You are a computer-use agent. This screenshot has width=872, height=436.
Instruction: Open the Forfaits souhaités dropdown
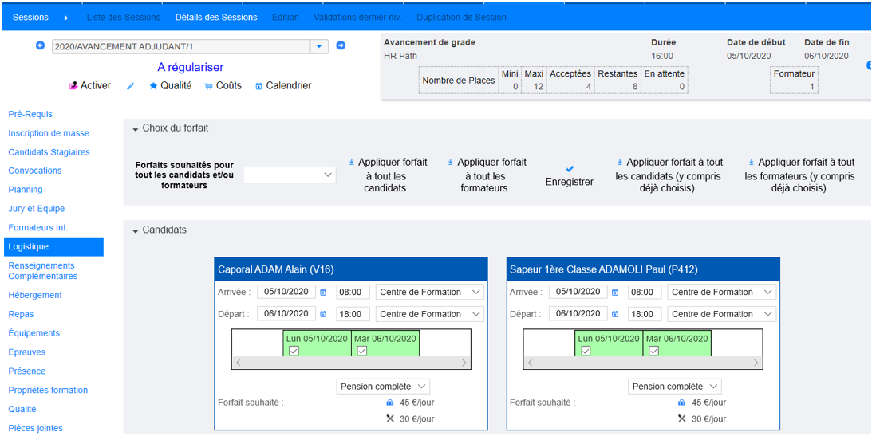[x=290, y=175]
